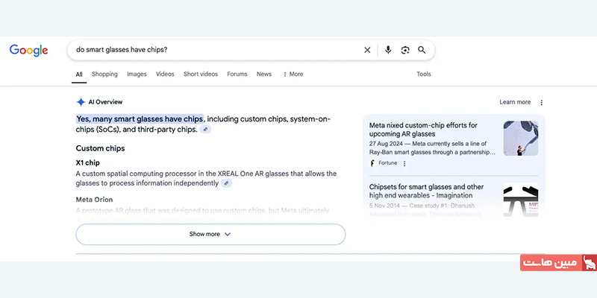The image size is (597, 298).
Task: Open AI Overview three-dot options menu
Action: coord(542,102)
